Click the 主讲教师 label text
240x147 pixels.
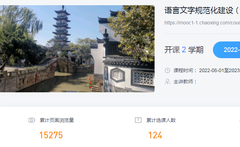click(183, 82)
